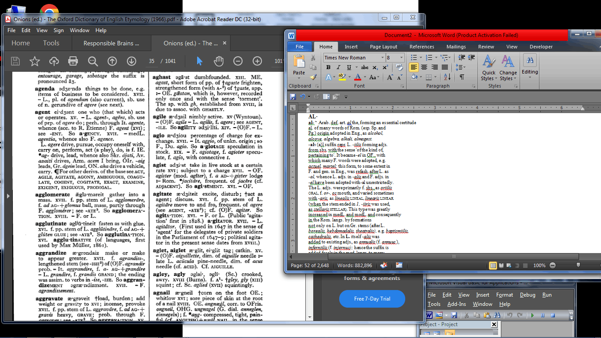This screenshot has width=601, height=338.
Task: Open Acrobat Home view
Action: [x=21, y=43]
